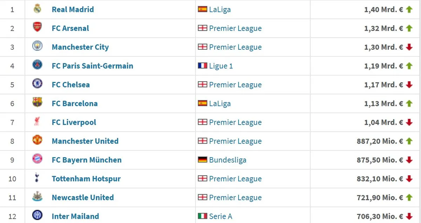Click the Manchester City club crest
The width and height of the screenshot is (421, 223).
tap(37, 47)
